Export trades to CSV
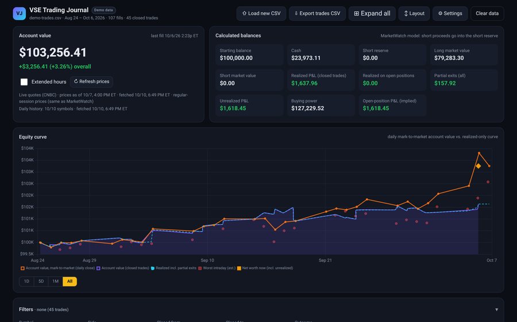Screen dimensions: 517x322 pos(317,14)
